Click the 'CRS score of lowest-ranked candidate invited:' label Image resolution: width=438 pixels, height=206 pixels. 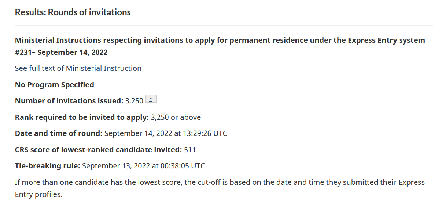click(98, 150)
